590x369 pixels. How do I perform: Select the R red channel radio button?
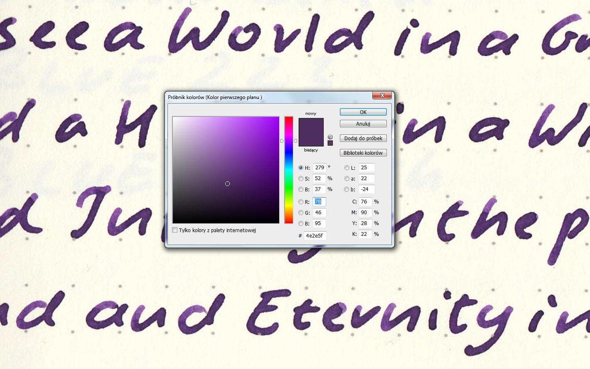click(301, 202)
